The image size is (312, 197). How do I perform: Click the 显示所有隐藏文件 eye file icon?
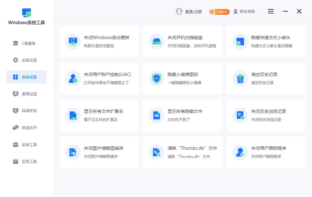(157, 115)
